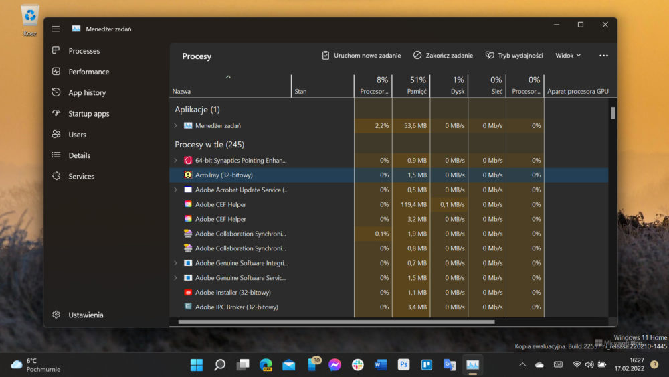
Task: Show hidden system tray icons
Action: (x=522, y=365)
